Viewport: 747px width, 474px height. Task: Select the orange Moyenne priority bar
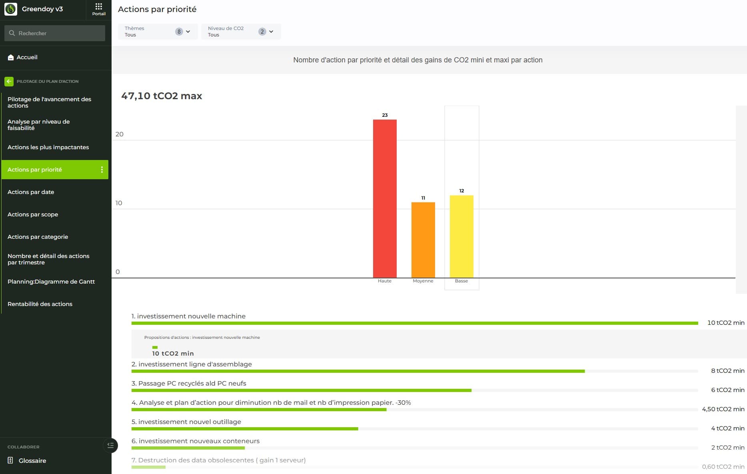point(423,240)
